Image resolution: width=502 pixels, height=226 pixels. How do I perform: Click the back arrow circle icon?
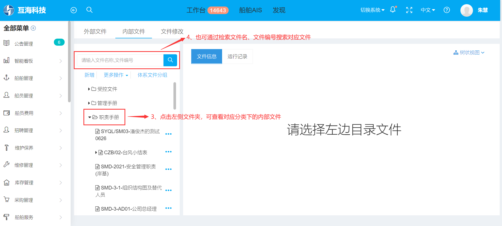point(74,10)
